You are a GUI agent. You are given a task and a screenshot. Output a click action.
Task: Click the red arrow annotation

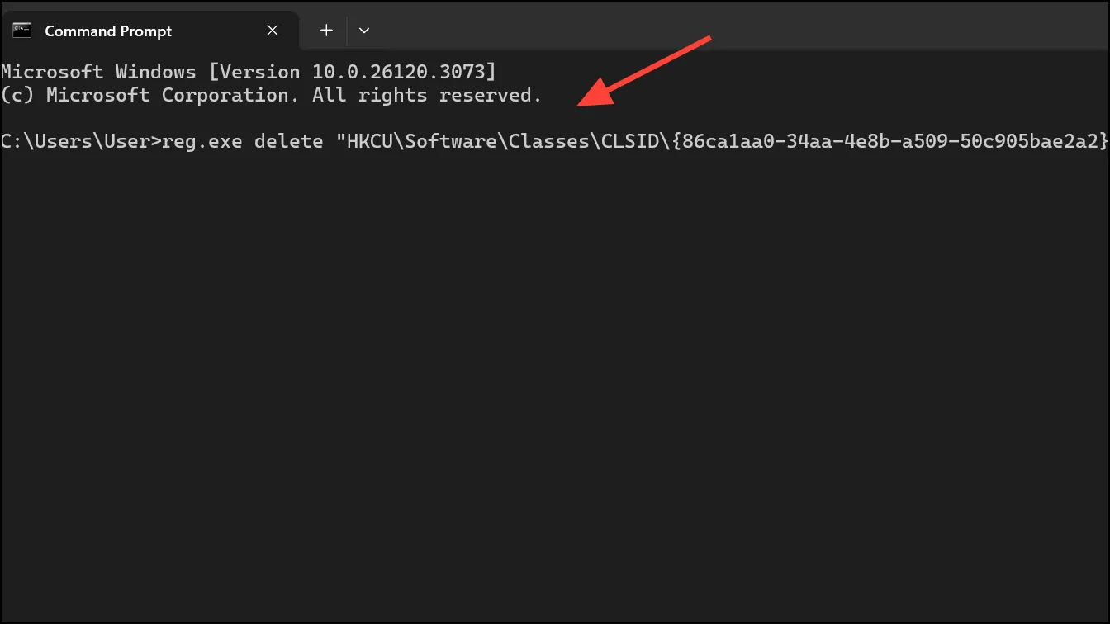click(x=644, y=72)
